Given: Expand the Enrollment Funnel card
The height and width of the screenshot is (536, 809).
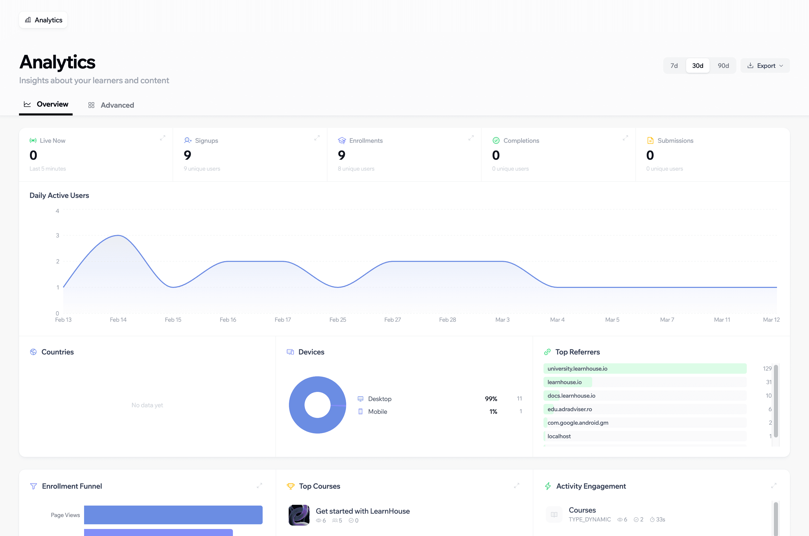Looking at the screenshot, I should pos(260,485).
